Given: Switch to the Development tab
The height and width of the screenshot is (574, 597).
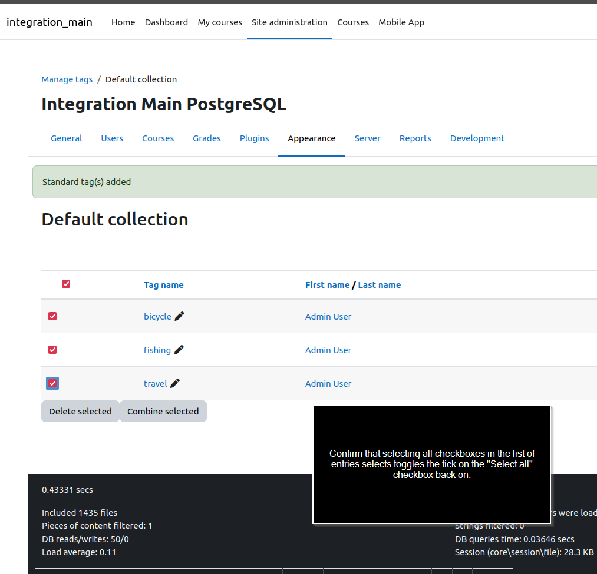Looking at the screenshot, I should click(477, 138).
